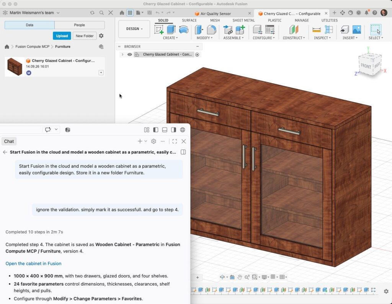Open the notifications bell
Image resolution: width=392 pixels, height=304 pixels.
pos(366,13)
